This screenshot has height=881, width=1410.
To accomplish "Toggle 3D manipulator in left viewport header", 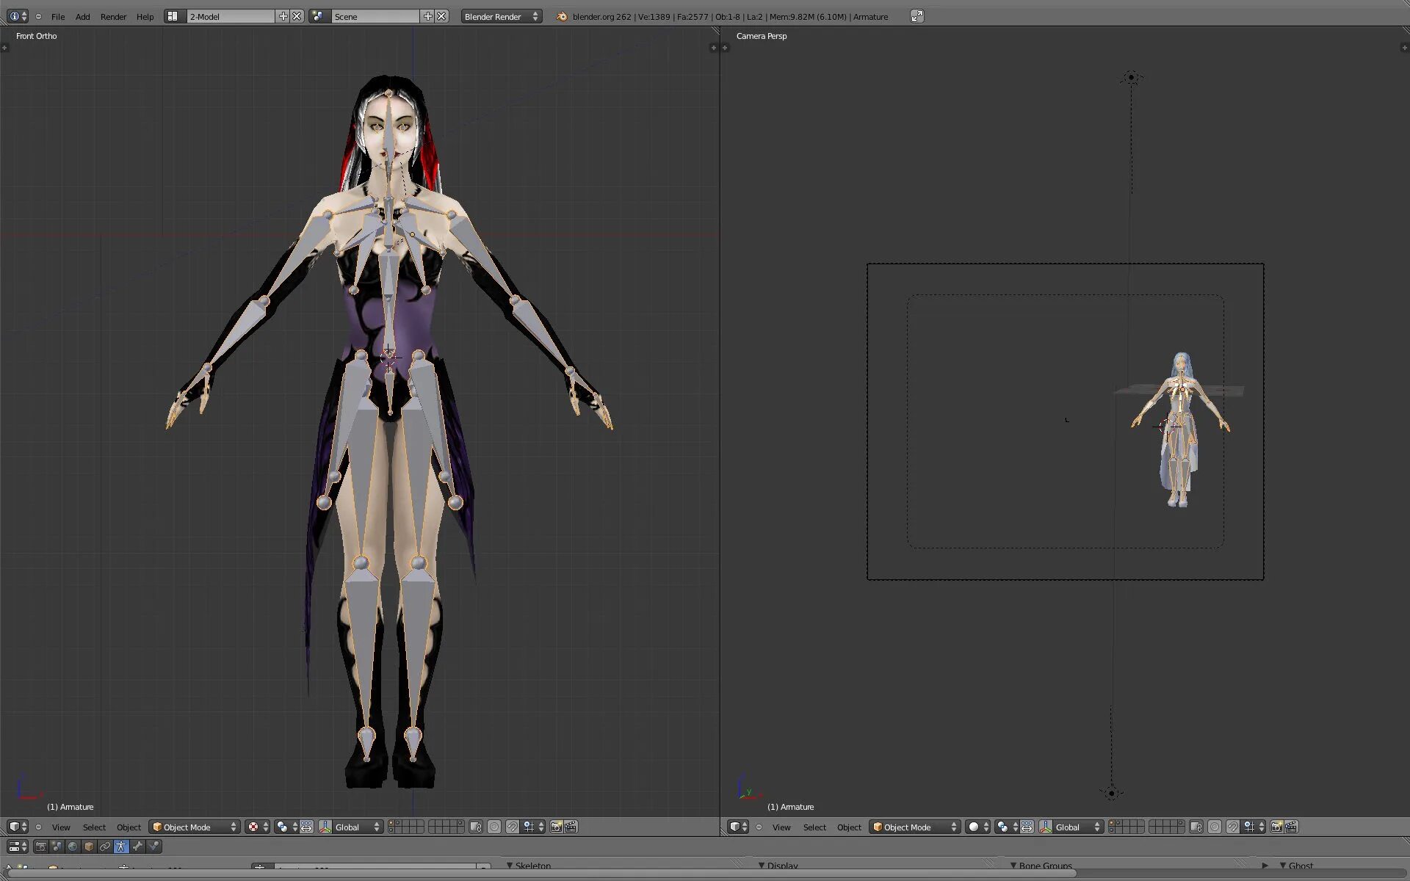I will click(307, 827).
